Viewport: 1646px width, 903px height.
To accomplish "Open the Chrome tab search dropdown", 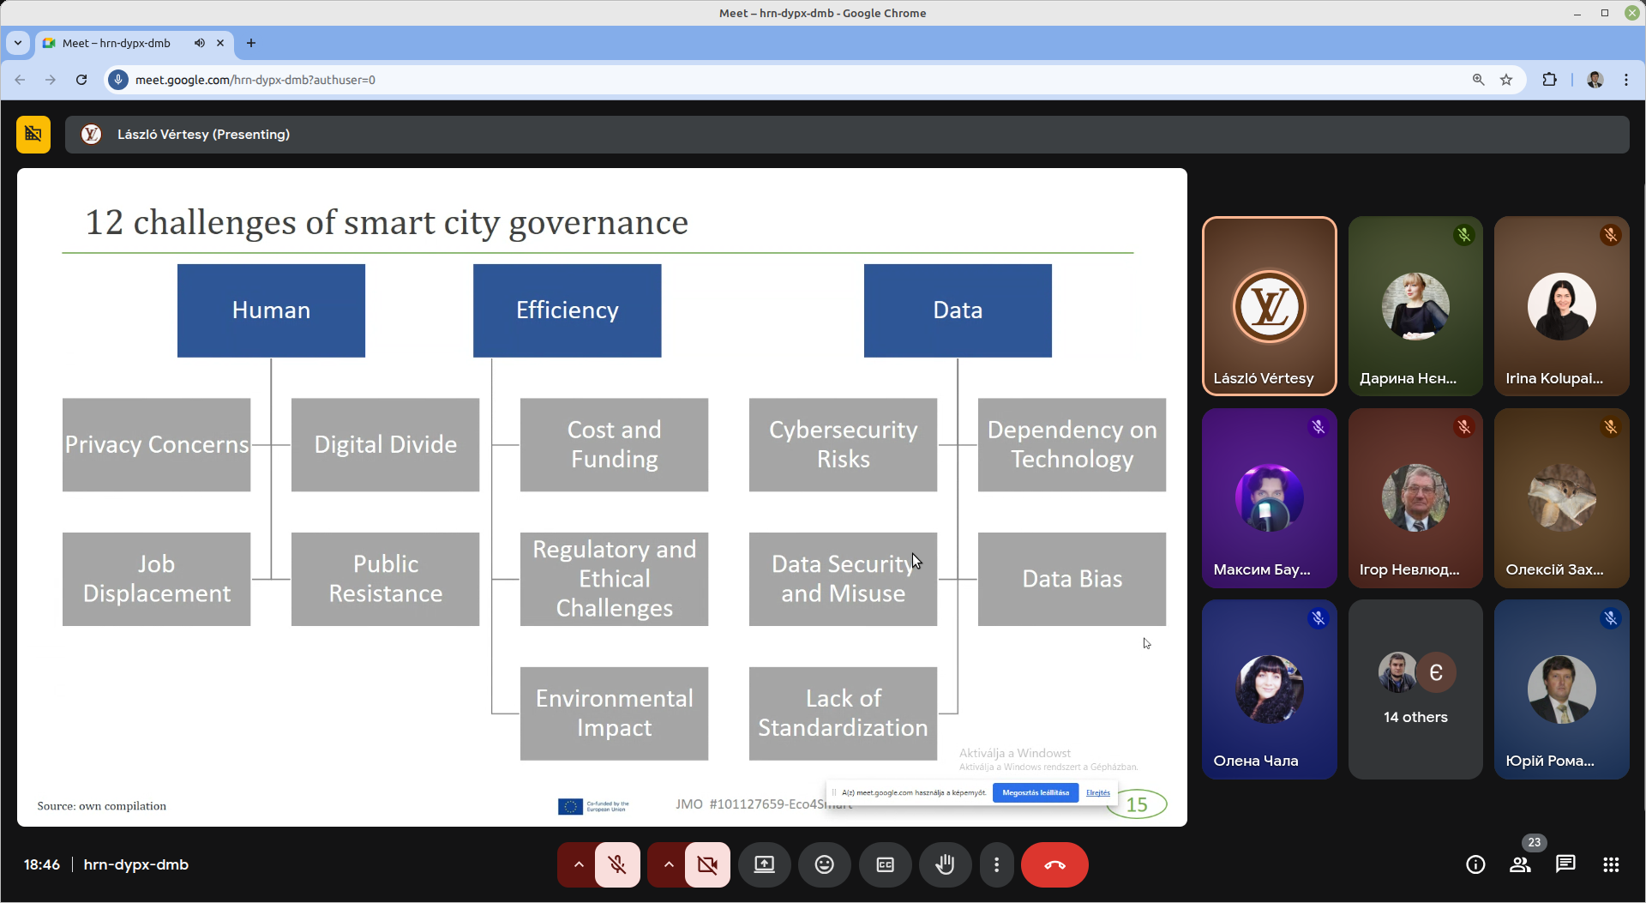I will [x=17, y=43].
